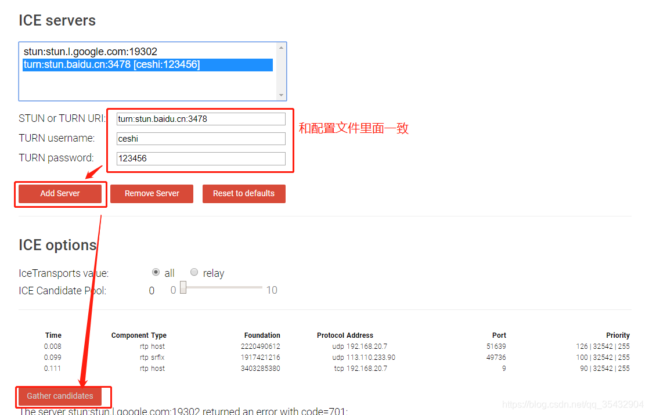649x415 pixels.
Task: Click the ICE Candidate Pool slider handle
Action: [x=182, y=287]
